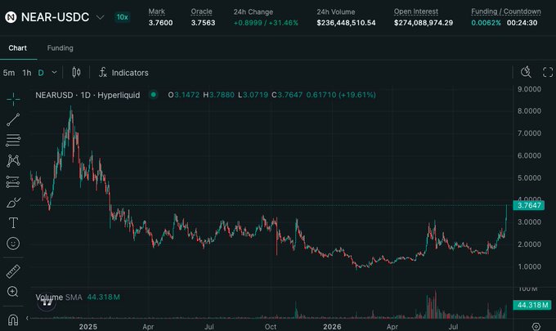
Task: Click the 2026 label on time axis
Action: [x=332, y=326]
